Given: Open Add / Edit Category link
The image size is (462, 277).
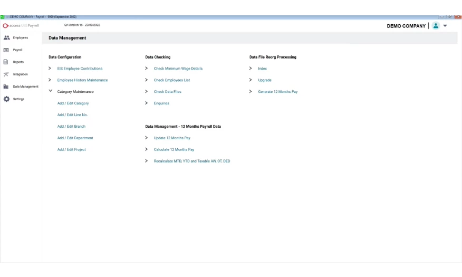Looking at the screenshot, I should [73, 103].
